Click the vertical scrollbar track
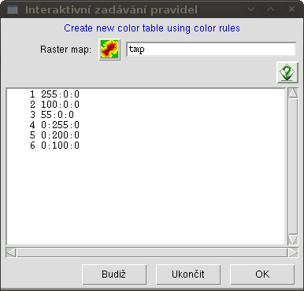304x291 pixels. [293, 167]
